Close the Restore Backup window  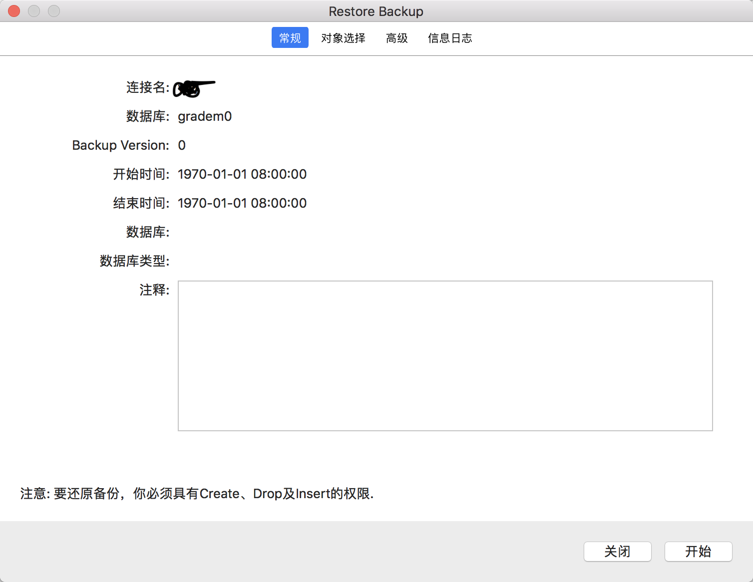click(x=14, y=11)
